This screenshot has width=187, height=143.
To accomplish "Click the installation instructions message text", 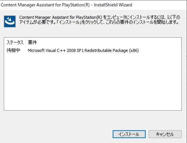I will (100, 20).
